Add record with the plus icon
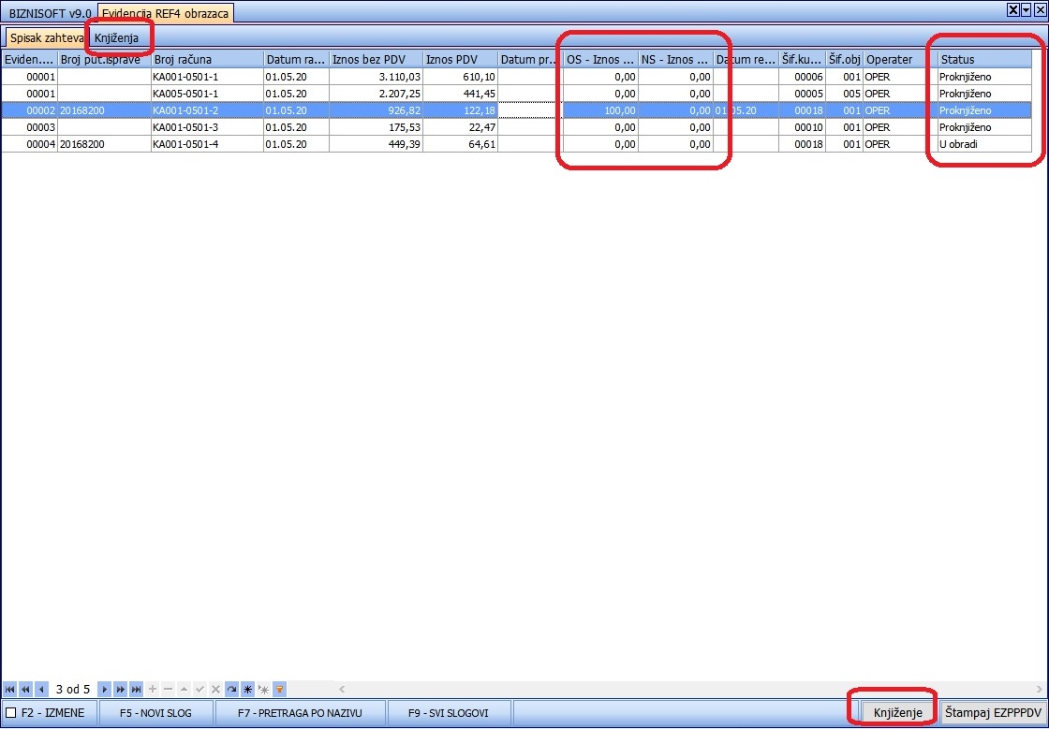The image size is (1049, 729). pyautogui.click(x=153, y=689)
